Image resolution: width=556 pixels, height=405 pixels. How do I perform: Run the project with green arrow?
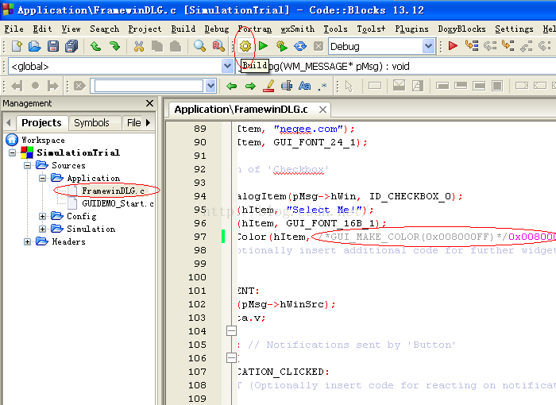263,46
